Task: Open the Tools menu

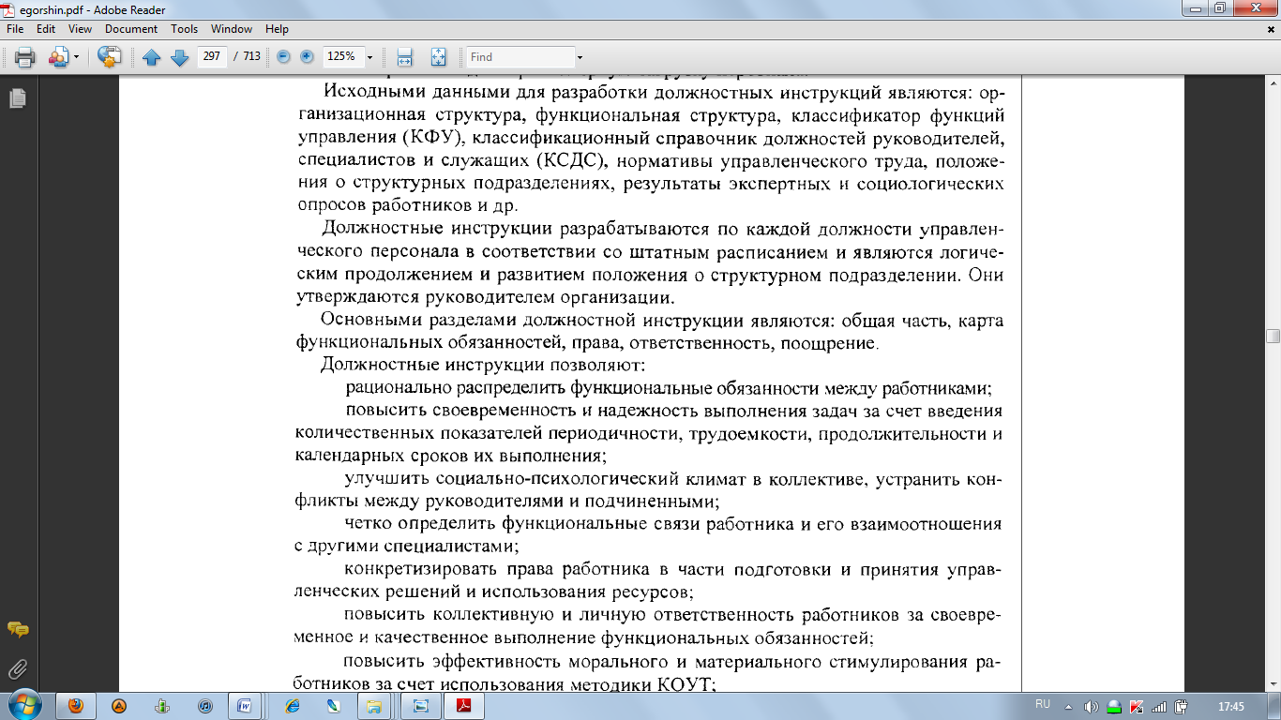Action: click(185, 29)
